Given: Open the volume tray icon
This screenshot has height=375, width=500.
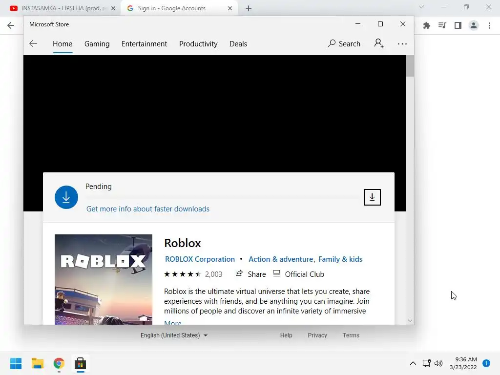Looking at the screenshot, I should tap(438, 363).
